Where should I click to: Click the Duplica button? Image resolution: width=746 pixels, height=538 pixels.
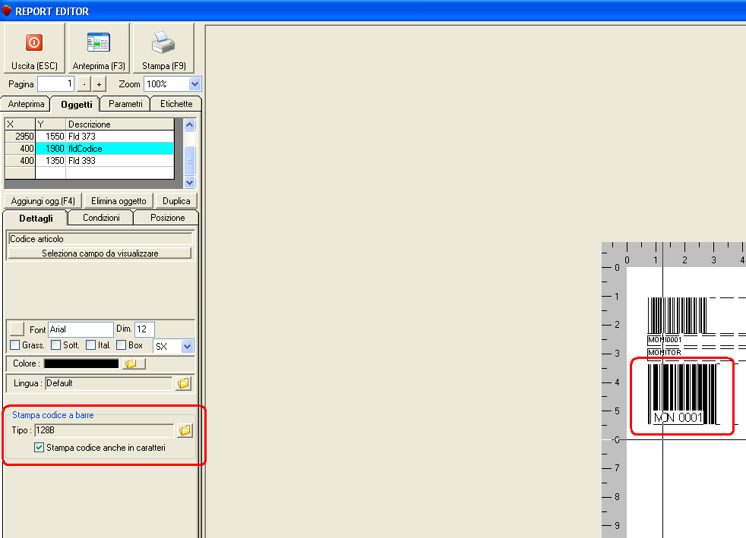(x=176, y=201)
